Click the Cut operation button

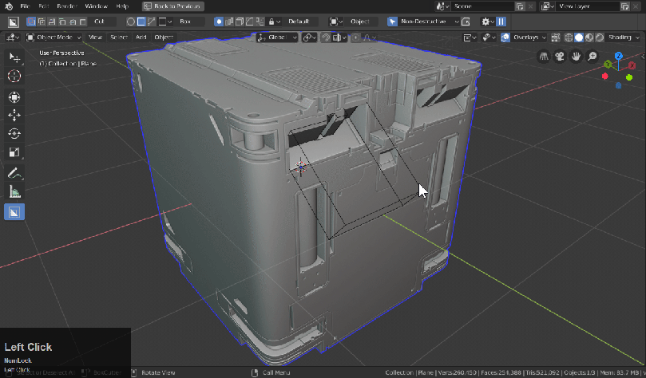click(100, 22)
